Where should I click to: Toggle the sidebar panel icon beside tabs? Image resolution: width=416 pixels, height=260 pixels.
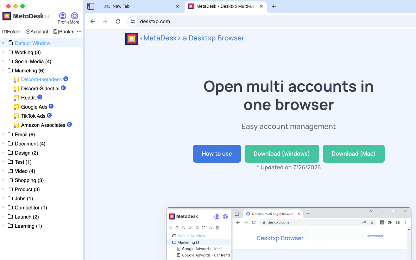[x=91, y=6]
